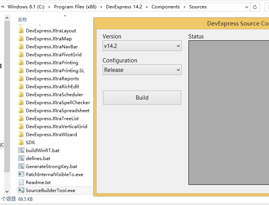Select DevExpress.XtraTreeList folder name
This screenshot has width=269, height=205.
point(52,118)
